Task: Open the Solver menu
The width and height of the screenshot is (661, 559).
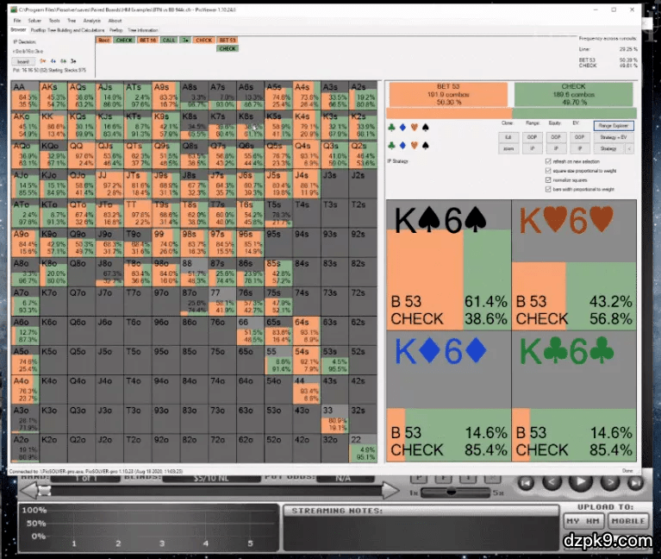Action: pos(34,20)
